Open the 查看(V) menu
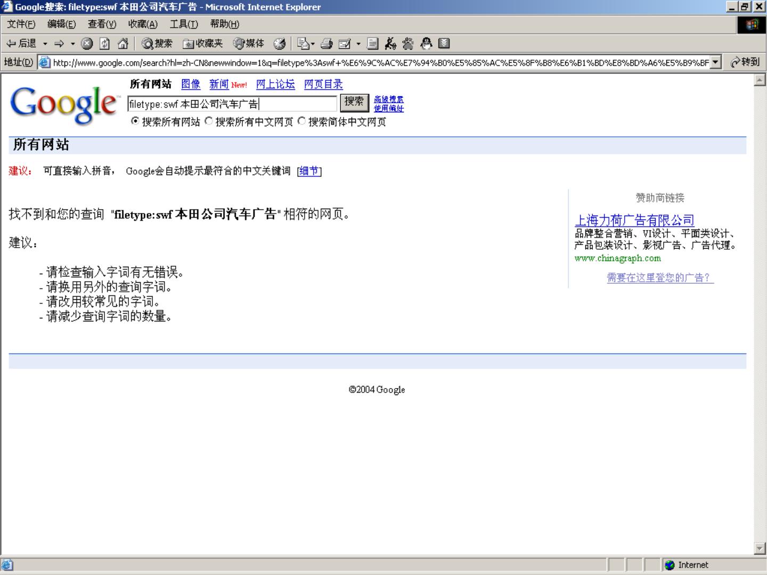 [x=102, y=24]
